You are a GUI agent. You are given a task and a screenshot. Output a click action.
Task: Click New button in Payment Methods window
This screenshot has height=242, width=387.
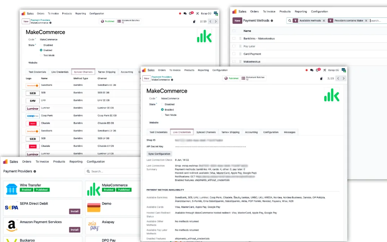[x=237, y=21]
